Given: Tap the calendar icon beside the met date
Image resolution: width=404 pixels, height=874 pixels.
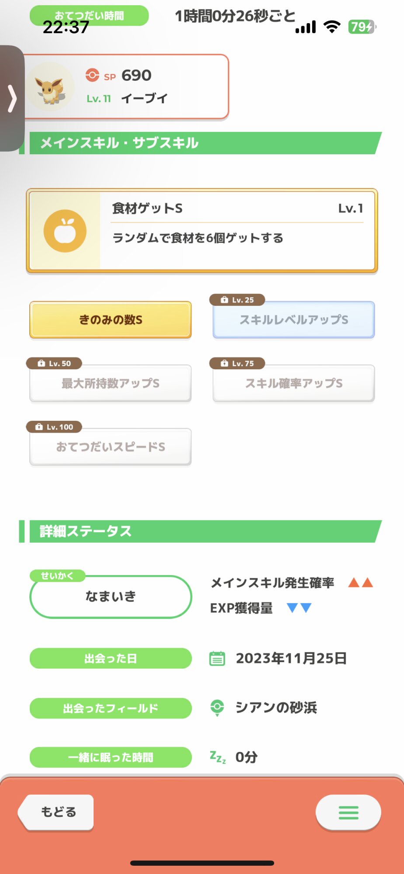Looking at the screenshot, I should click(x=217, y=659).
